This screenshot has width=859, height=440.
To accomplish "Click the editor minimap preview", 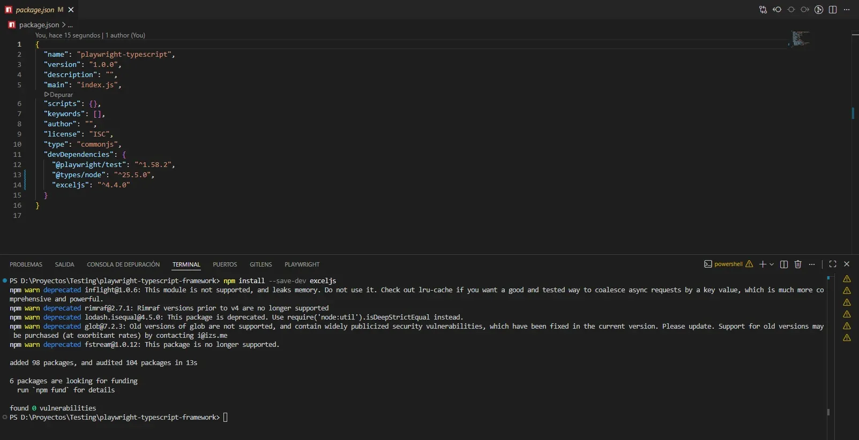I will [800, 39].
